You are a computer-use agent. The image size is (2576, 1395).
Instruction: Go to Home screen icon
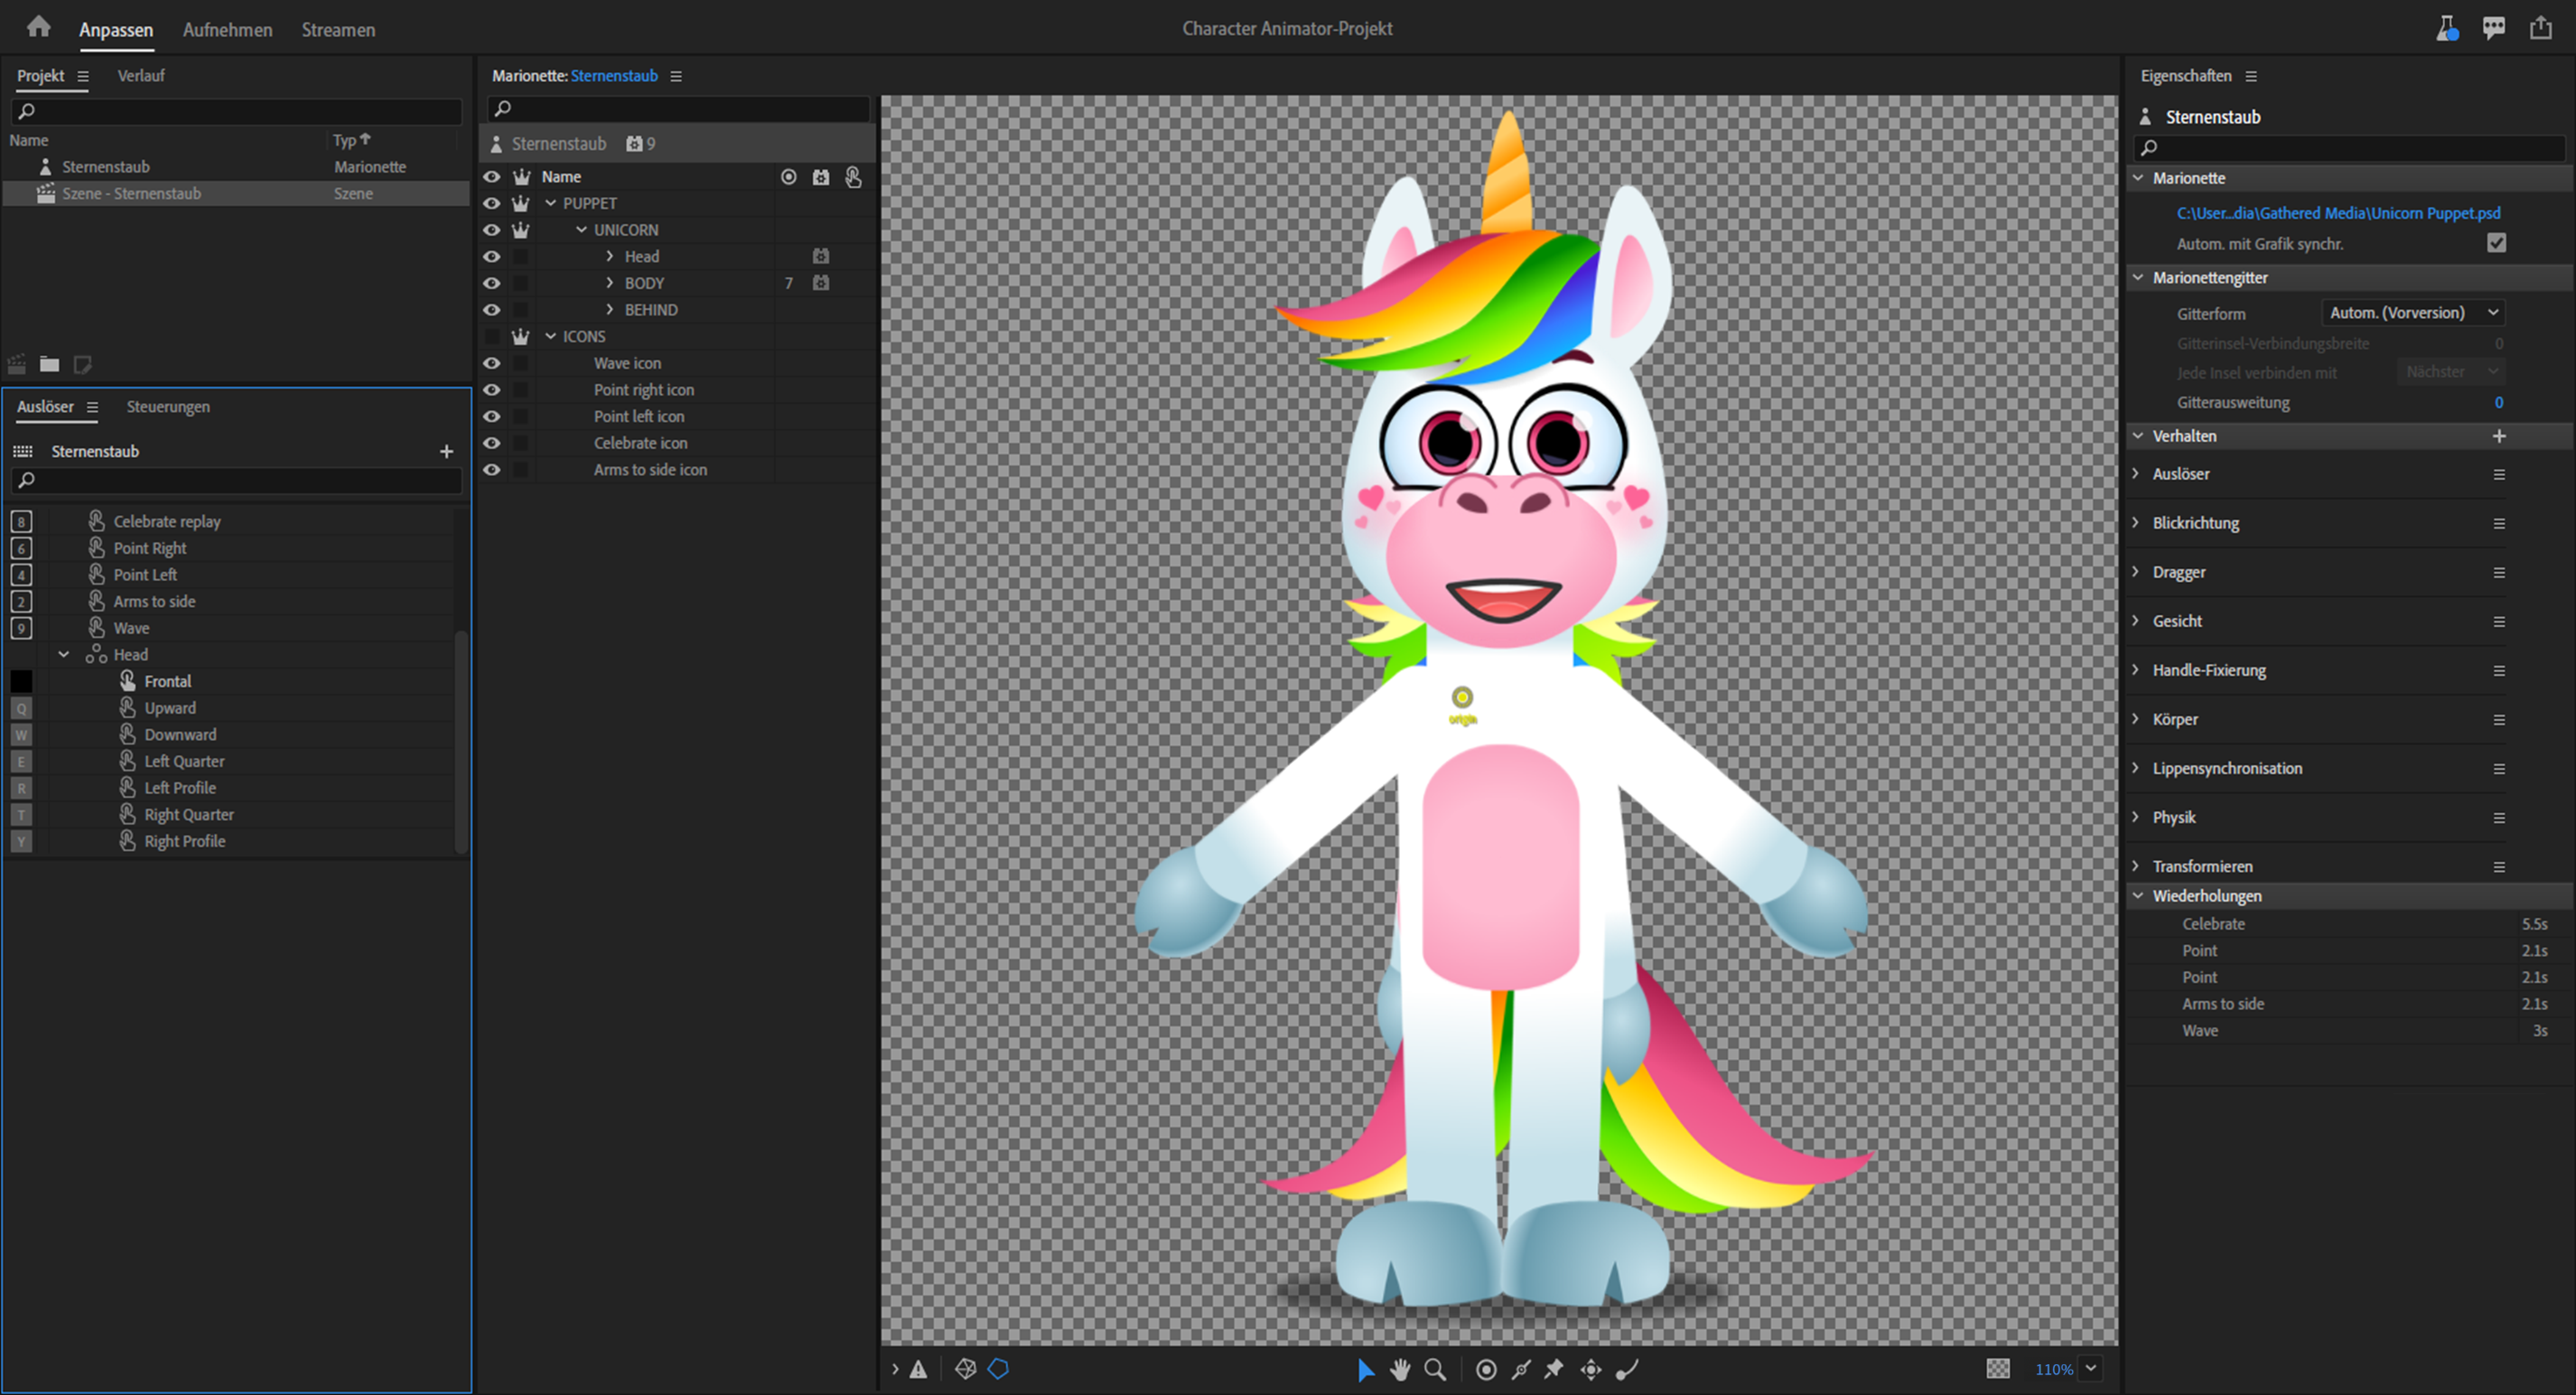click(x=38, y=27)
